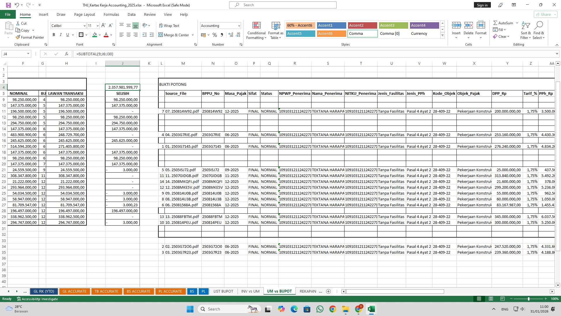Viewport: 561px width, 316px height.
Task: Open Conditional Formatting icon
Action: (x=256, y=26)
